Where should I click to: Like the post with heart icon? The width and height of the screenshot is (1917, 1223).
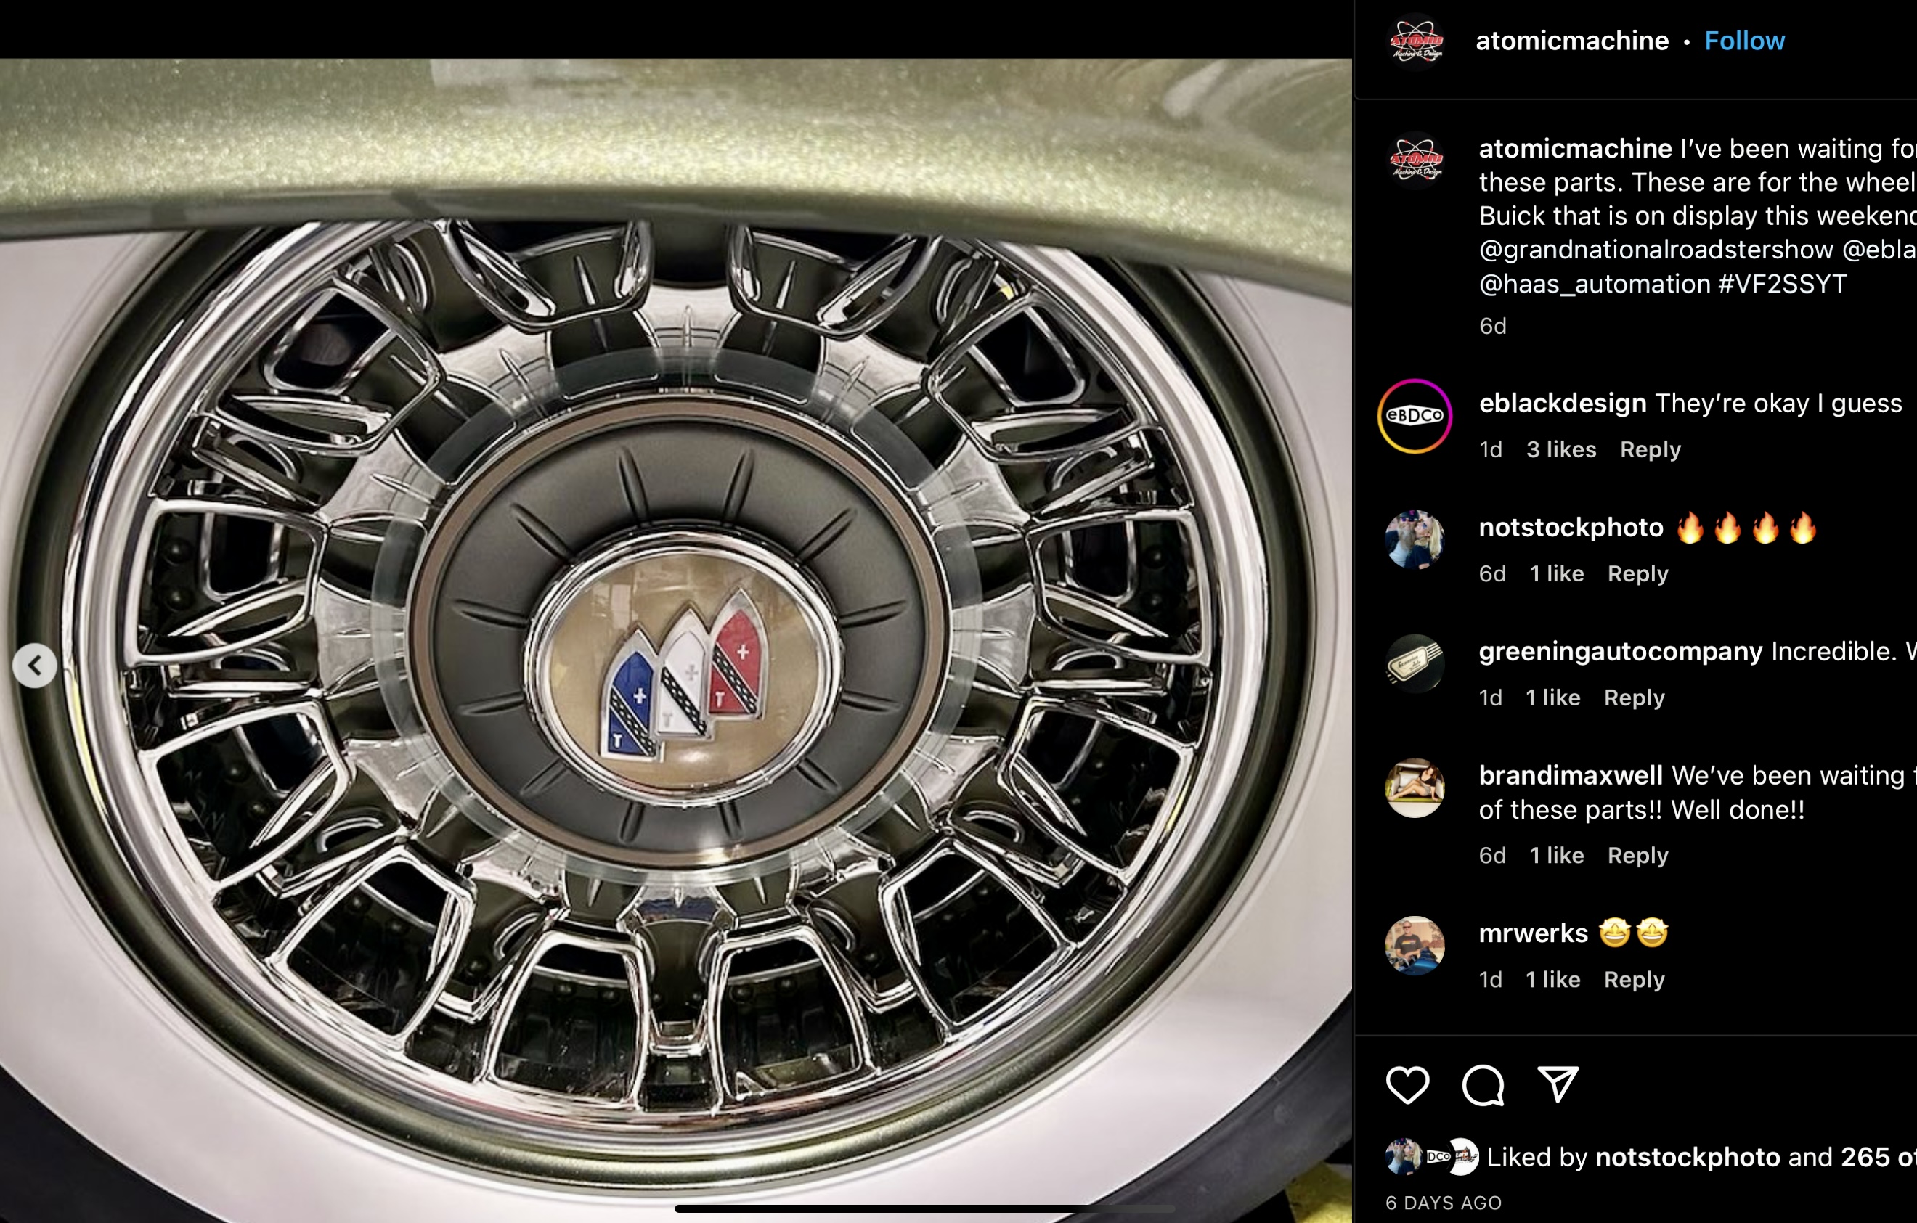[1407, 1084]
